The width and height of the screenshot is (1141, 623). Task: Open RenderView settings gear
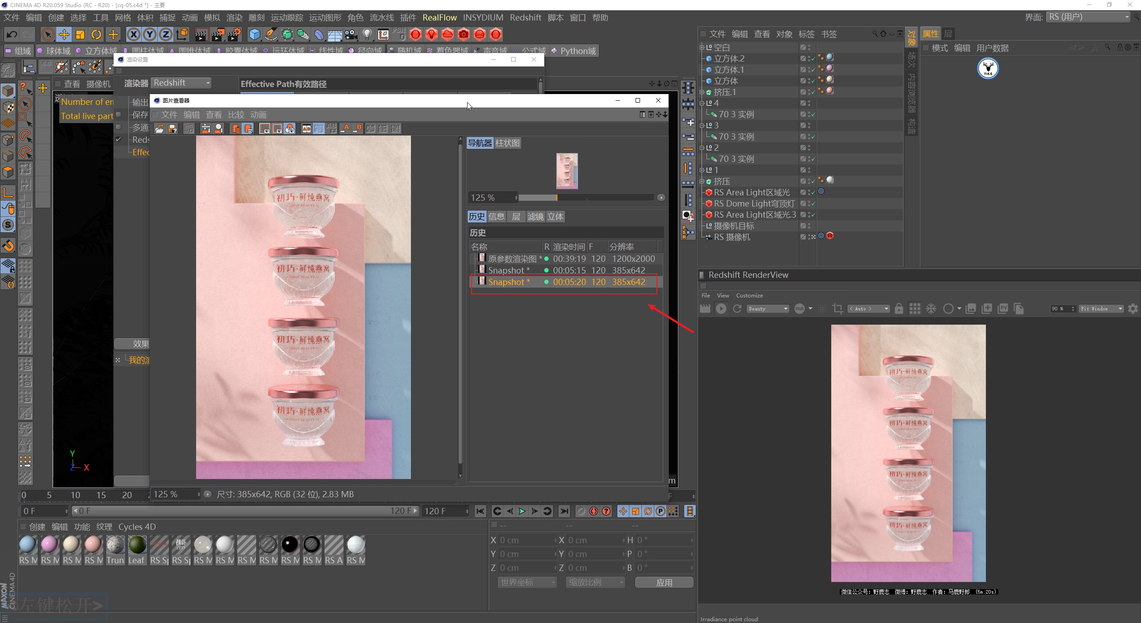(x=1133, y=309)
